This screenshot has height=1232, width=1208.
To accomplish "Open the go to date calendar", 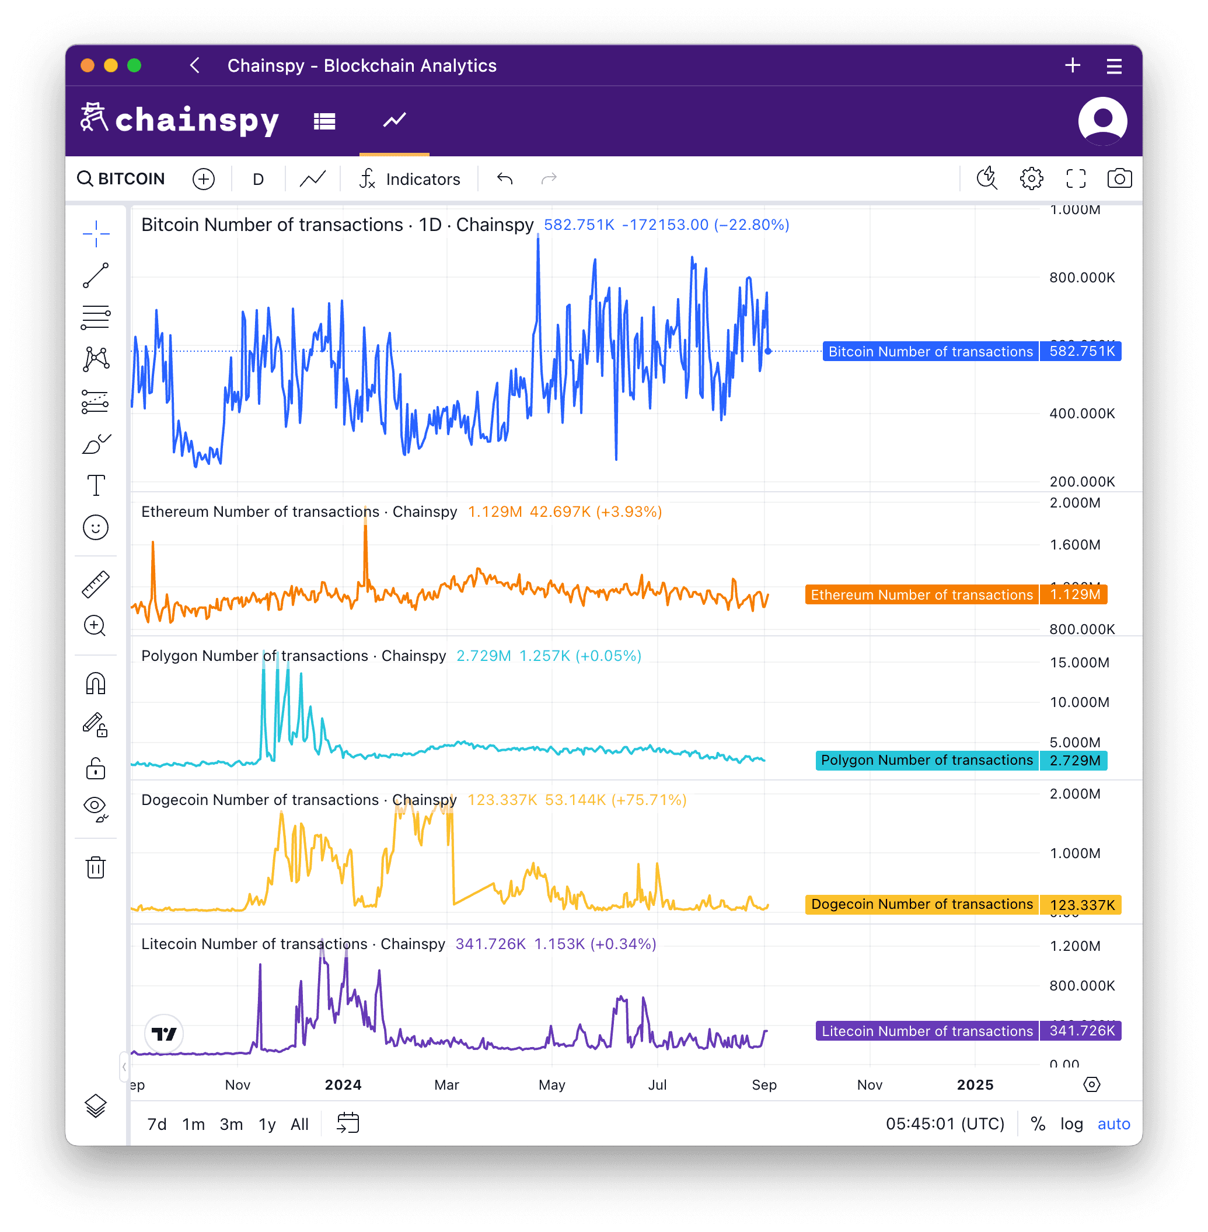I will [348, 1123].
